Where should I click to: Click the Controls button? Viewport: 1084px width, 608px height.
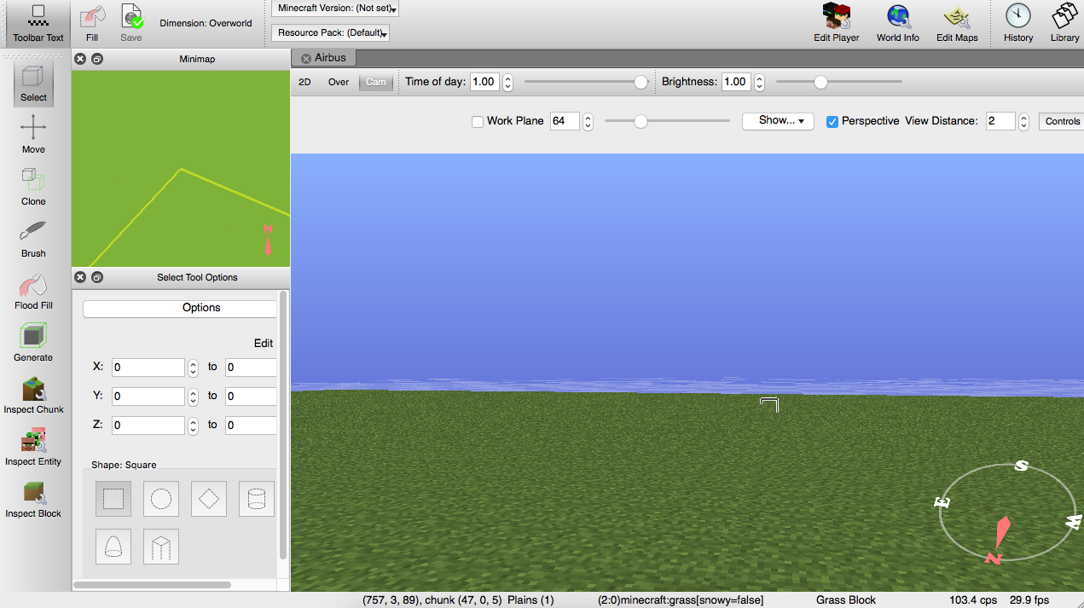1062,121
